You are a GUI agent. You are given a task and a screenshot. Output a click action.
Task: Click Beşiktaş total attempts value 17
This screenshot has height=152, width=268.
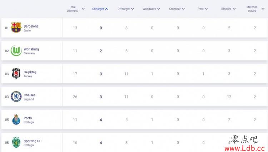point(75,74)
